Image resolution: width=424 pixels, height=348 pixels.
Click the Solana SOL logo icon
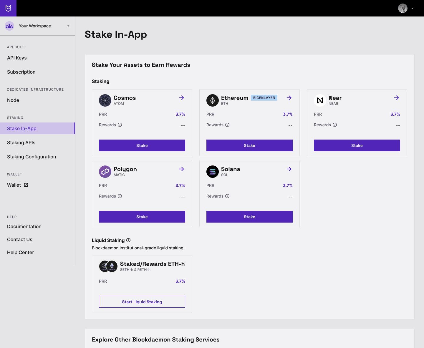(x=213, y=172)
